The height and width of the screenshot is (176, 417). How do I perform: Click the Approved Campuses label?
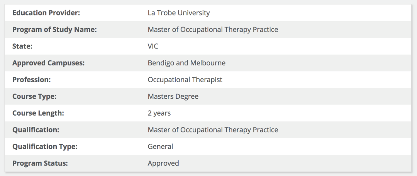pyautogui.click(x=48, y=63)
